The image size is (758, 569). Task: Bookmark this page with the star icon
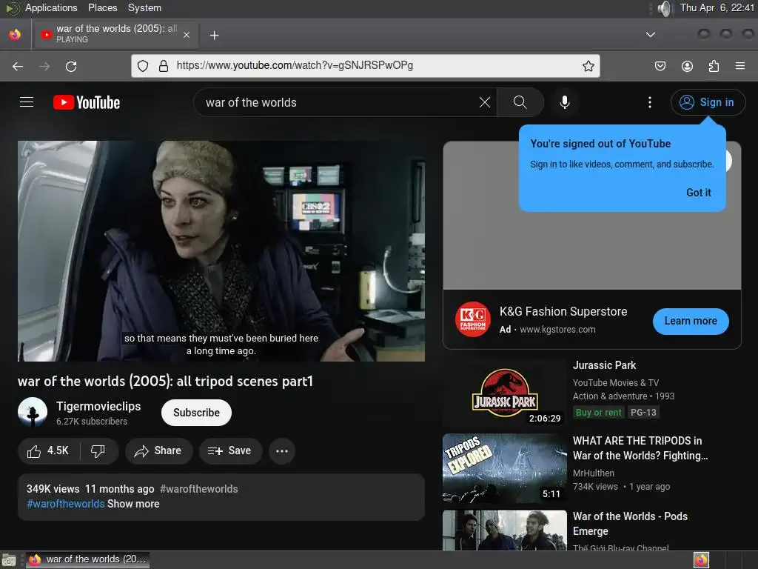click(x=588, y=66)
